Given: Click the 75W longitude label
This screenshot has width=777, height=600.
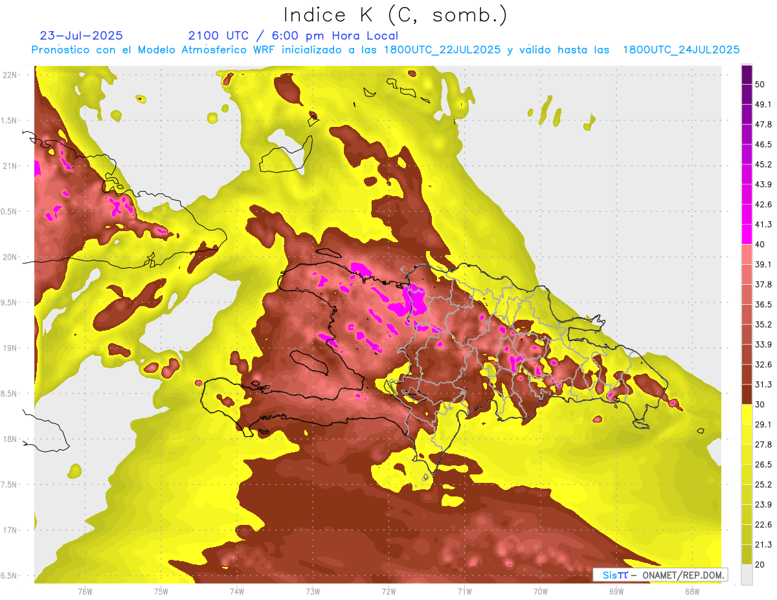Looking at the screenshot, I should [x=161, y=592].
